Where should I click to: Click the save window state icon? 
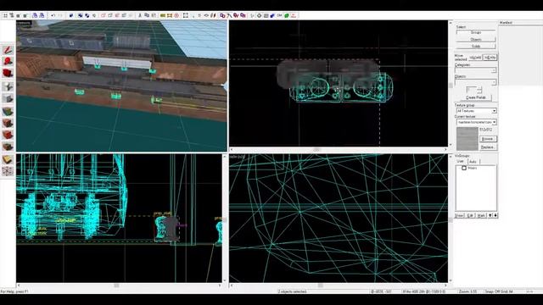coord(42,15)
